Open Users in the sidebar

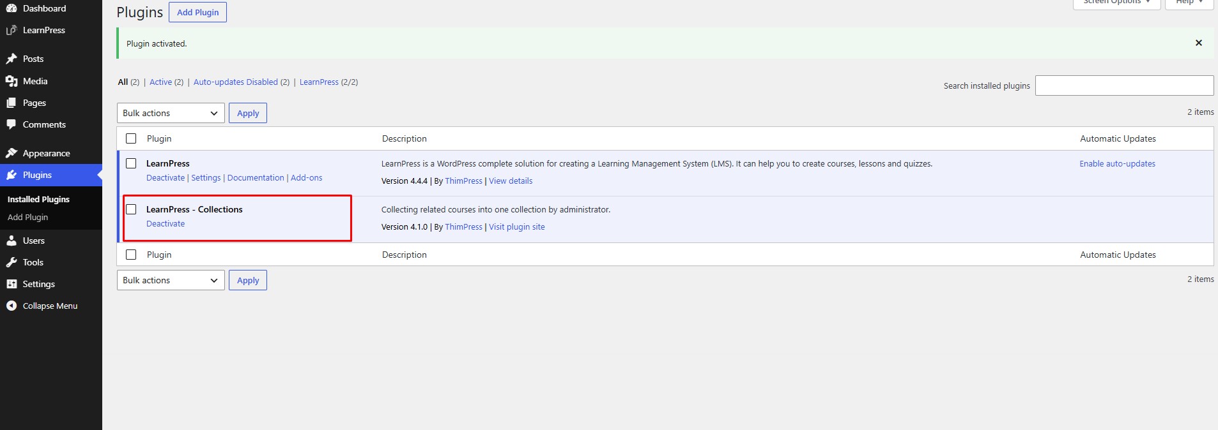34,241
